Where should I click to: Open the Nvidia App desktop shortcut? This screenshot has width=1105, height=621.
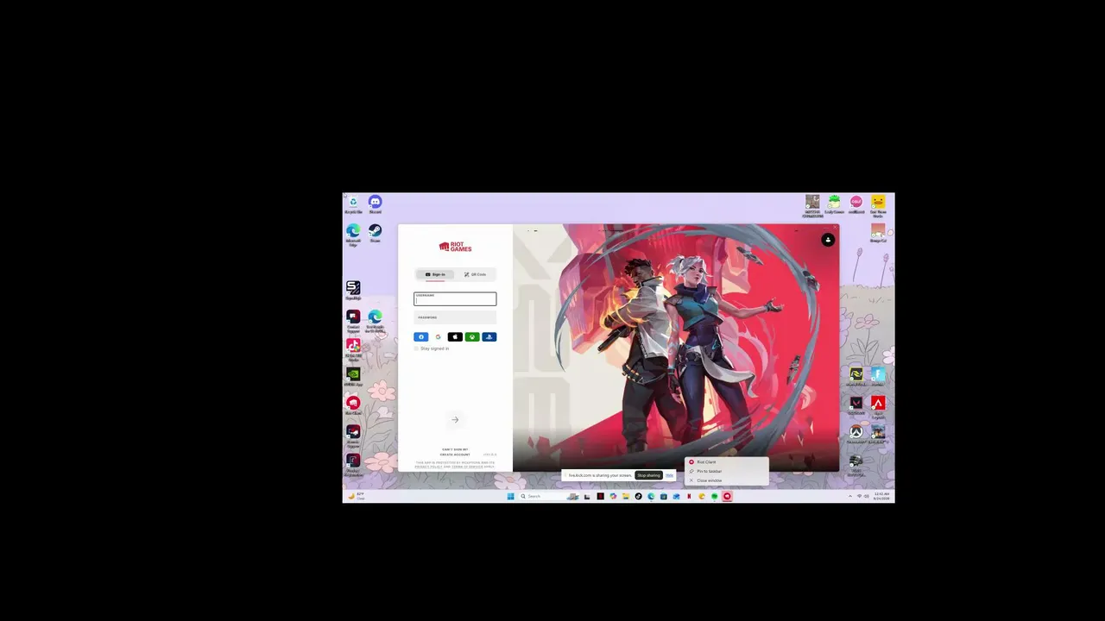point(353,376)
